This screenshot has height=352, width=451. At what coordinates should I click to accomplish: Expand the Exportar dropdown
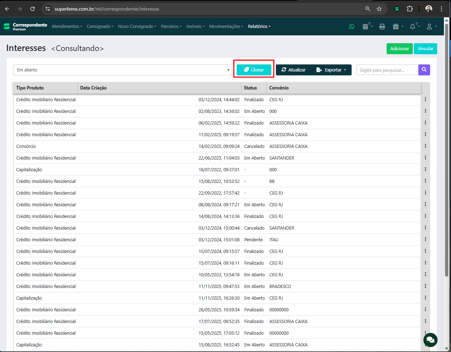tap(331, 70)
